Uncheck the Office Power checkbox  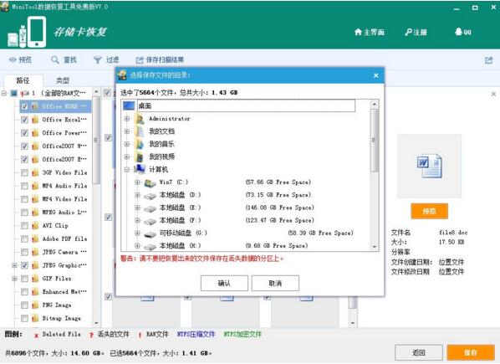24,133
